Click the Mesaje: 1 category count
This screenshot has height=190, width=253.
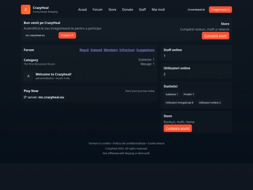click(147, 64)
